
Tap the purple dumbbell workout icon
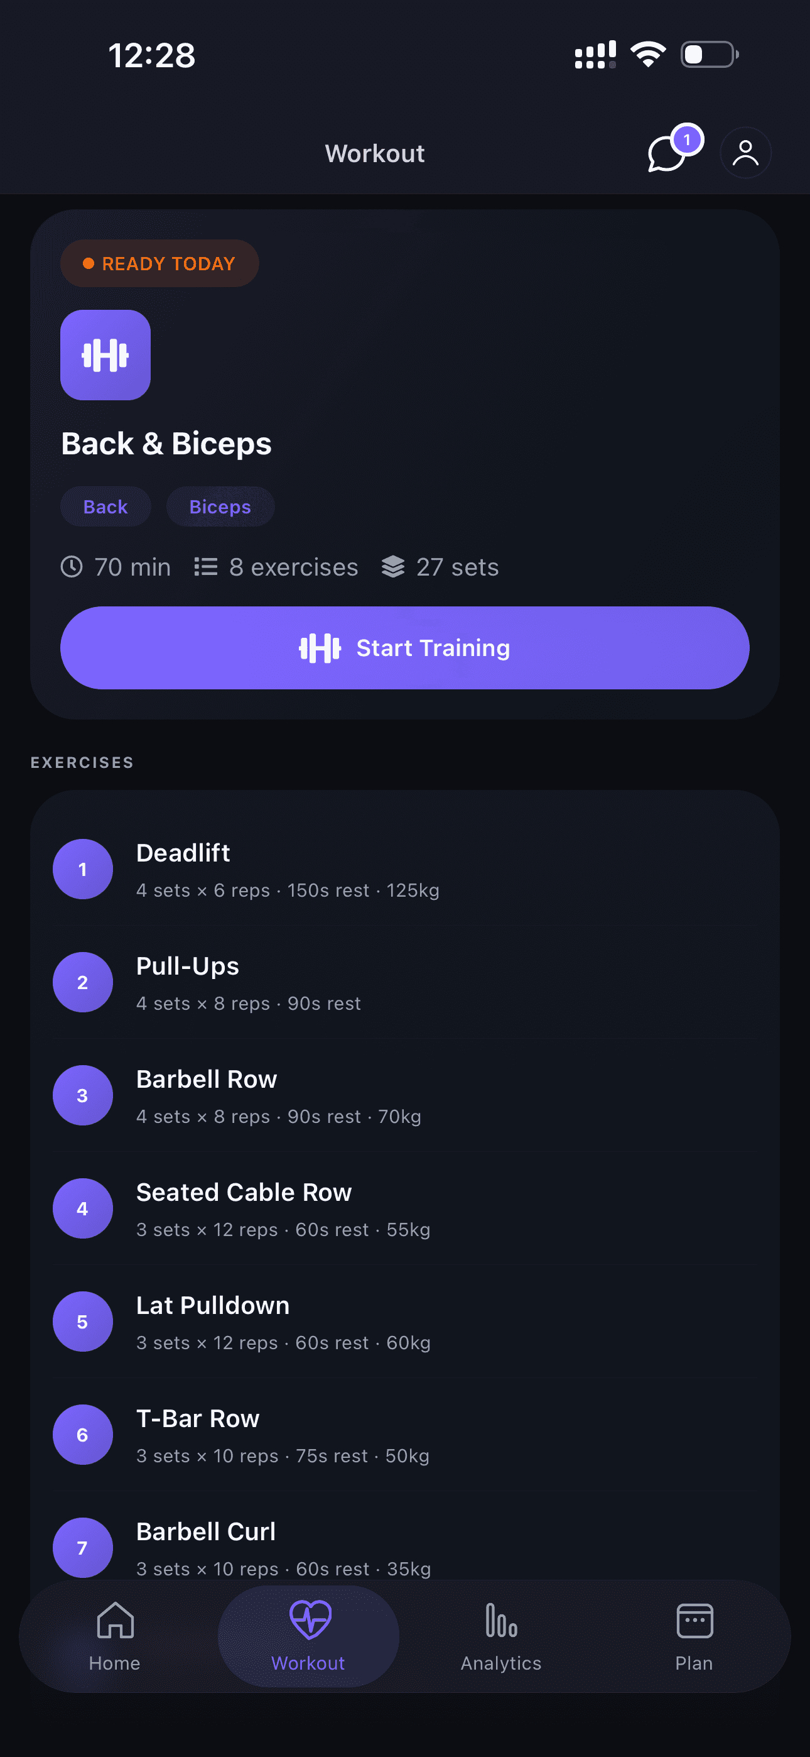pos(105,354)
